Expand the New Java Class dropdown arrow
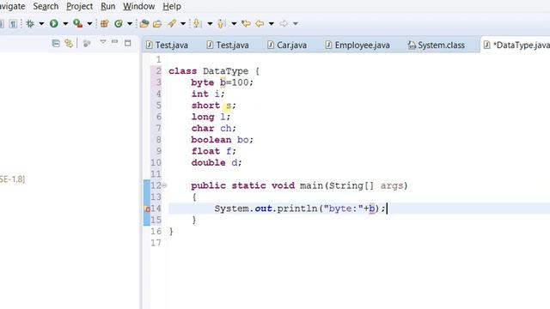Image resolution: width=550 pixels, height=309 pixels. point(130,24)
